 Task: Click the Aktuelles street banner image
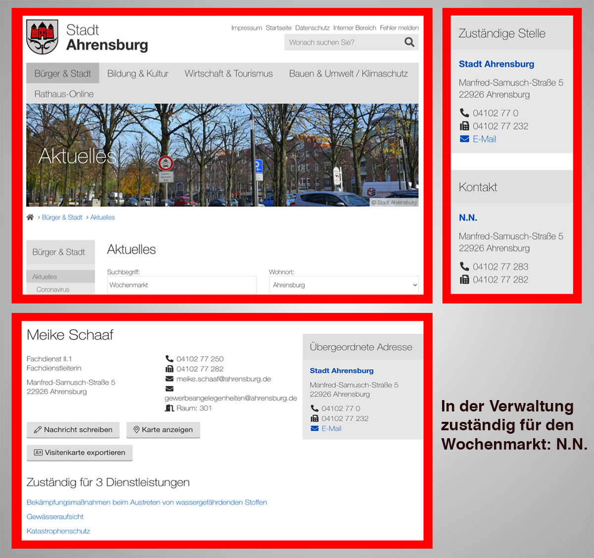[x=222, y=154]
